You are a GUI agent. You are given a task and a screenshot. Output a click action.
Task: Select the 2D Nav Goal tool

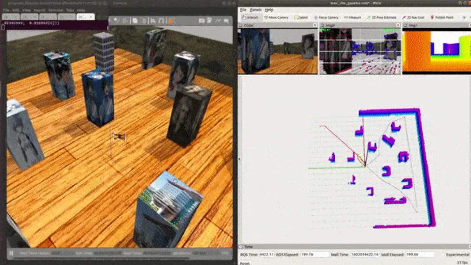[413, 17]
